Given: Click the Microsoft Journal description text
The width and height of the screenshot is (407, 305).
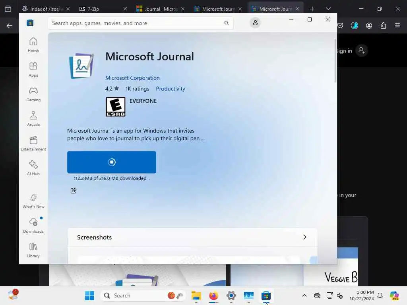Looking at the screenshot, I should 136,134.
